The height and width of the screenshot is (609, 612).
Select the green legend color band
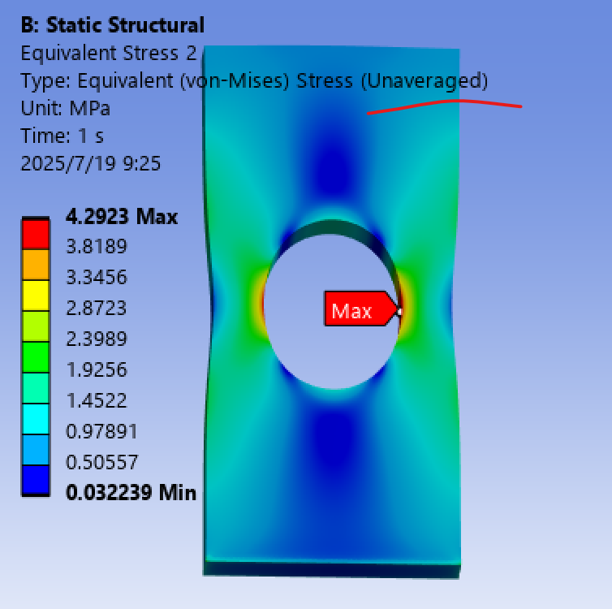[x=36, y=357]
